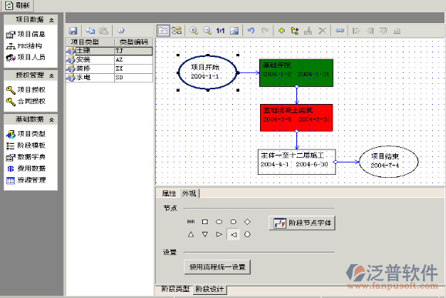Screen dimensions: 446x298
Task: Select the ellipse node shape
Action: point(219,222)
